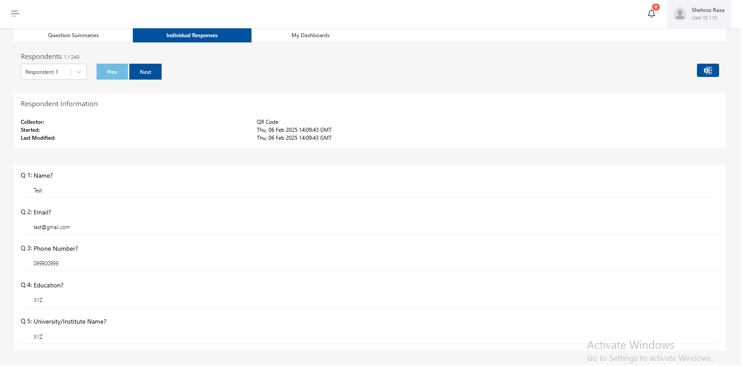Click the Q 5 University/Institute Name question
The height and width of the screenshot is (367, 743).
(x=64, y=321)
